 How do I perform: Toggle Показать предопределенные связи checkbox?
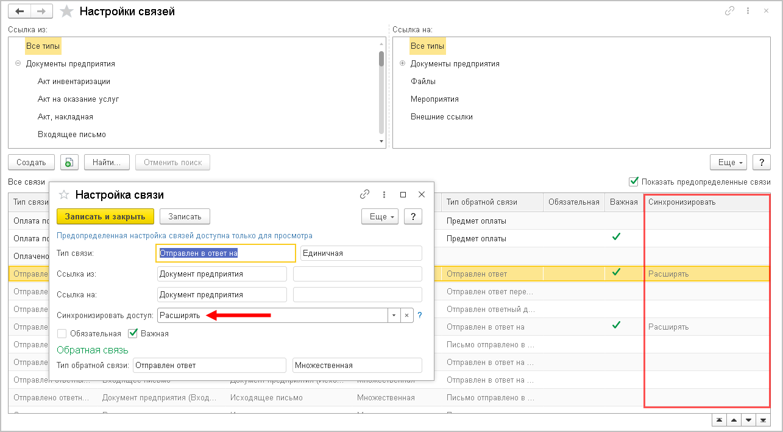click(x=634, y=182)
